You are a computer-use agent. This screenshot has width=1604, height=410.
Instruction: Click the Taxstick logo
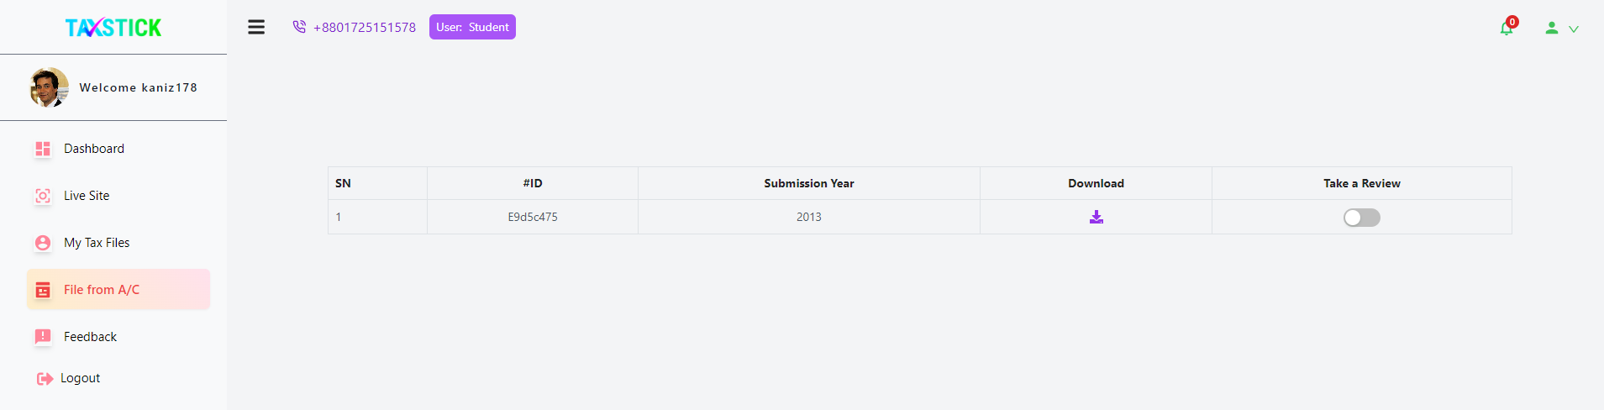(113, 28)
